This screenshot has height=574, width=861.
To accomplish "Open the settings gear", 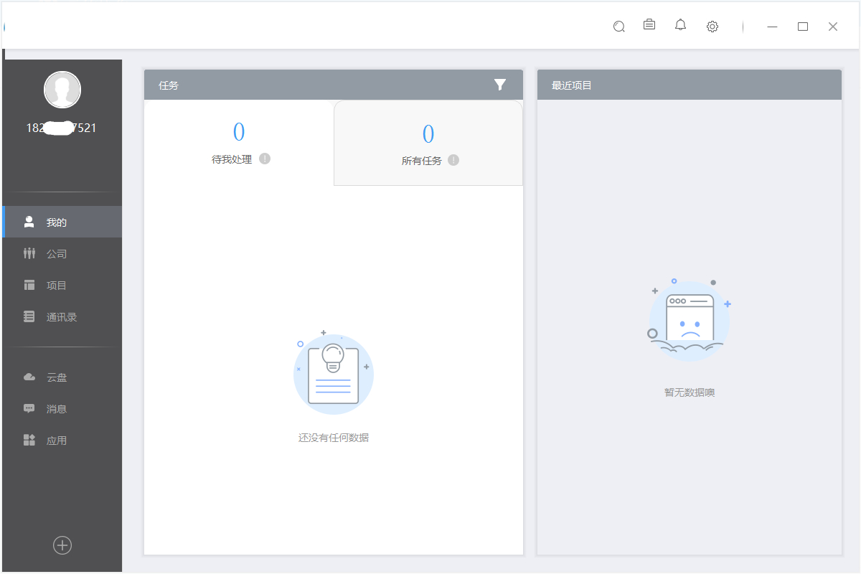I will click(712, 26).
